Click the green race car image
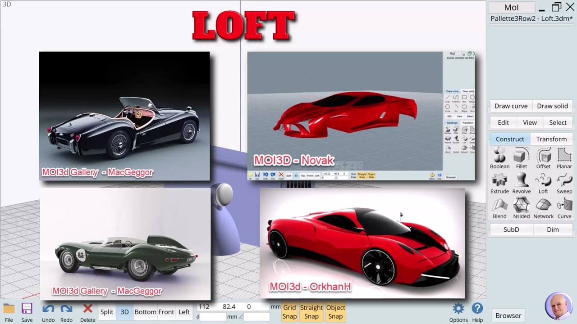Viewport: 577px width, 324px height. (x=125, y=244)
